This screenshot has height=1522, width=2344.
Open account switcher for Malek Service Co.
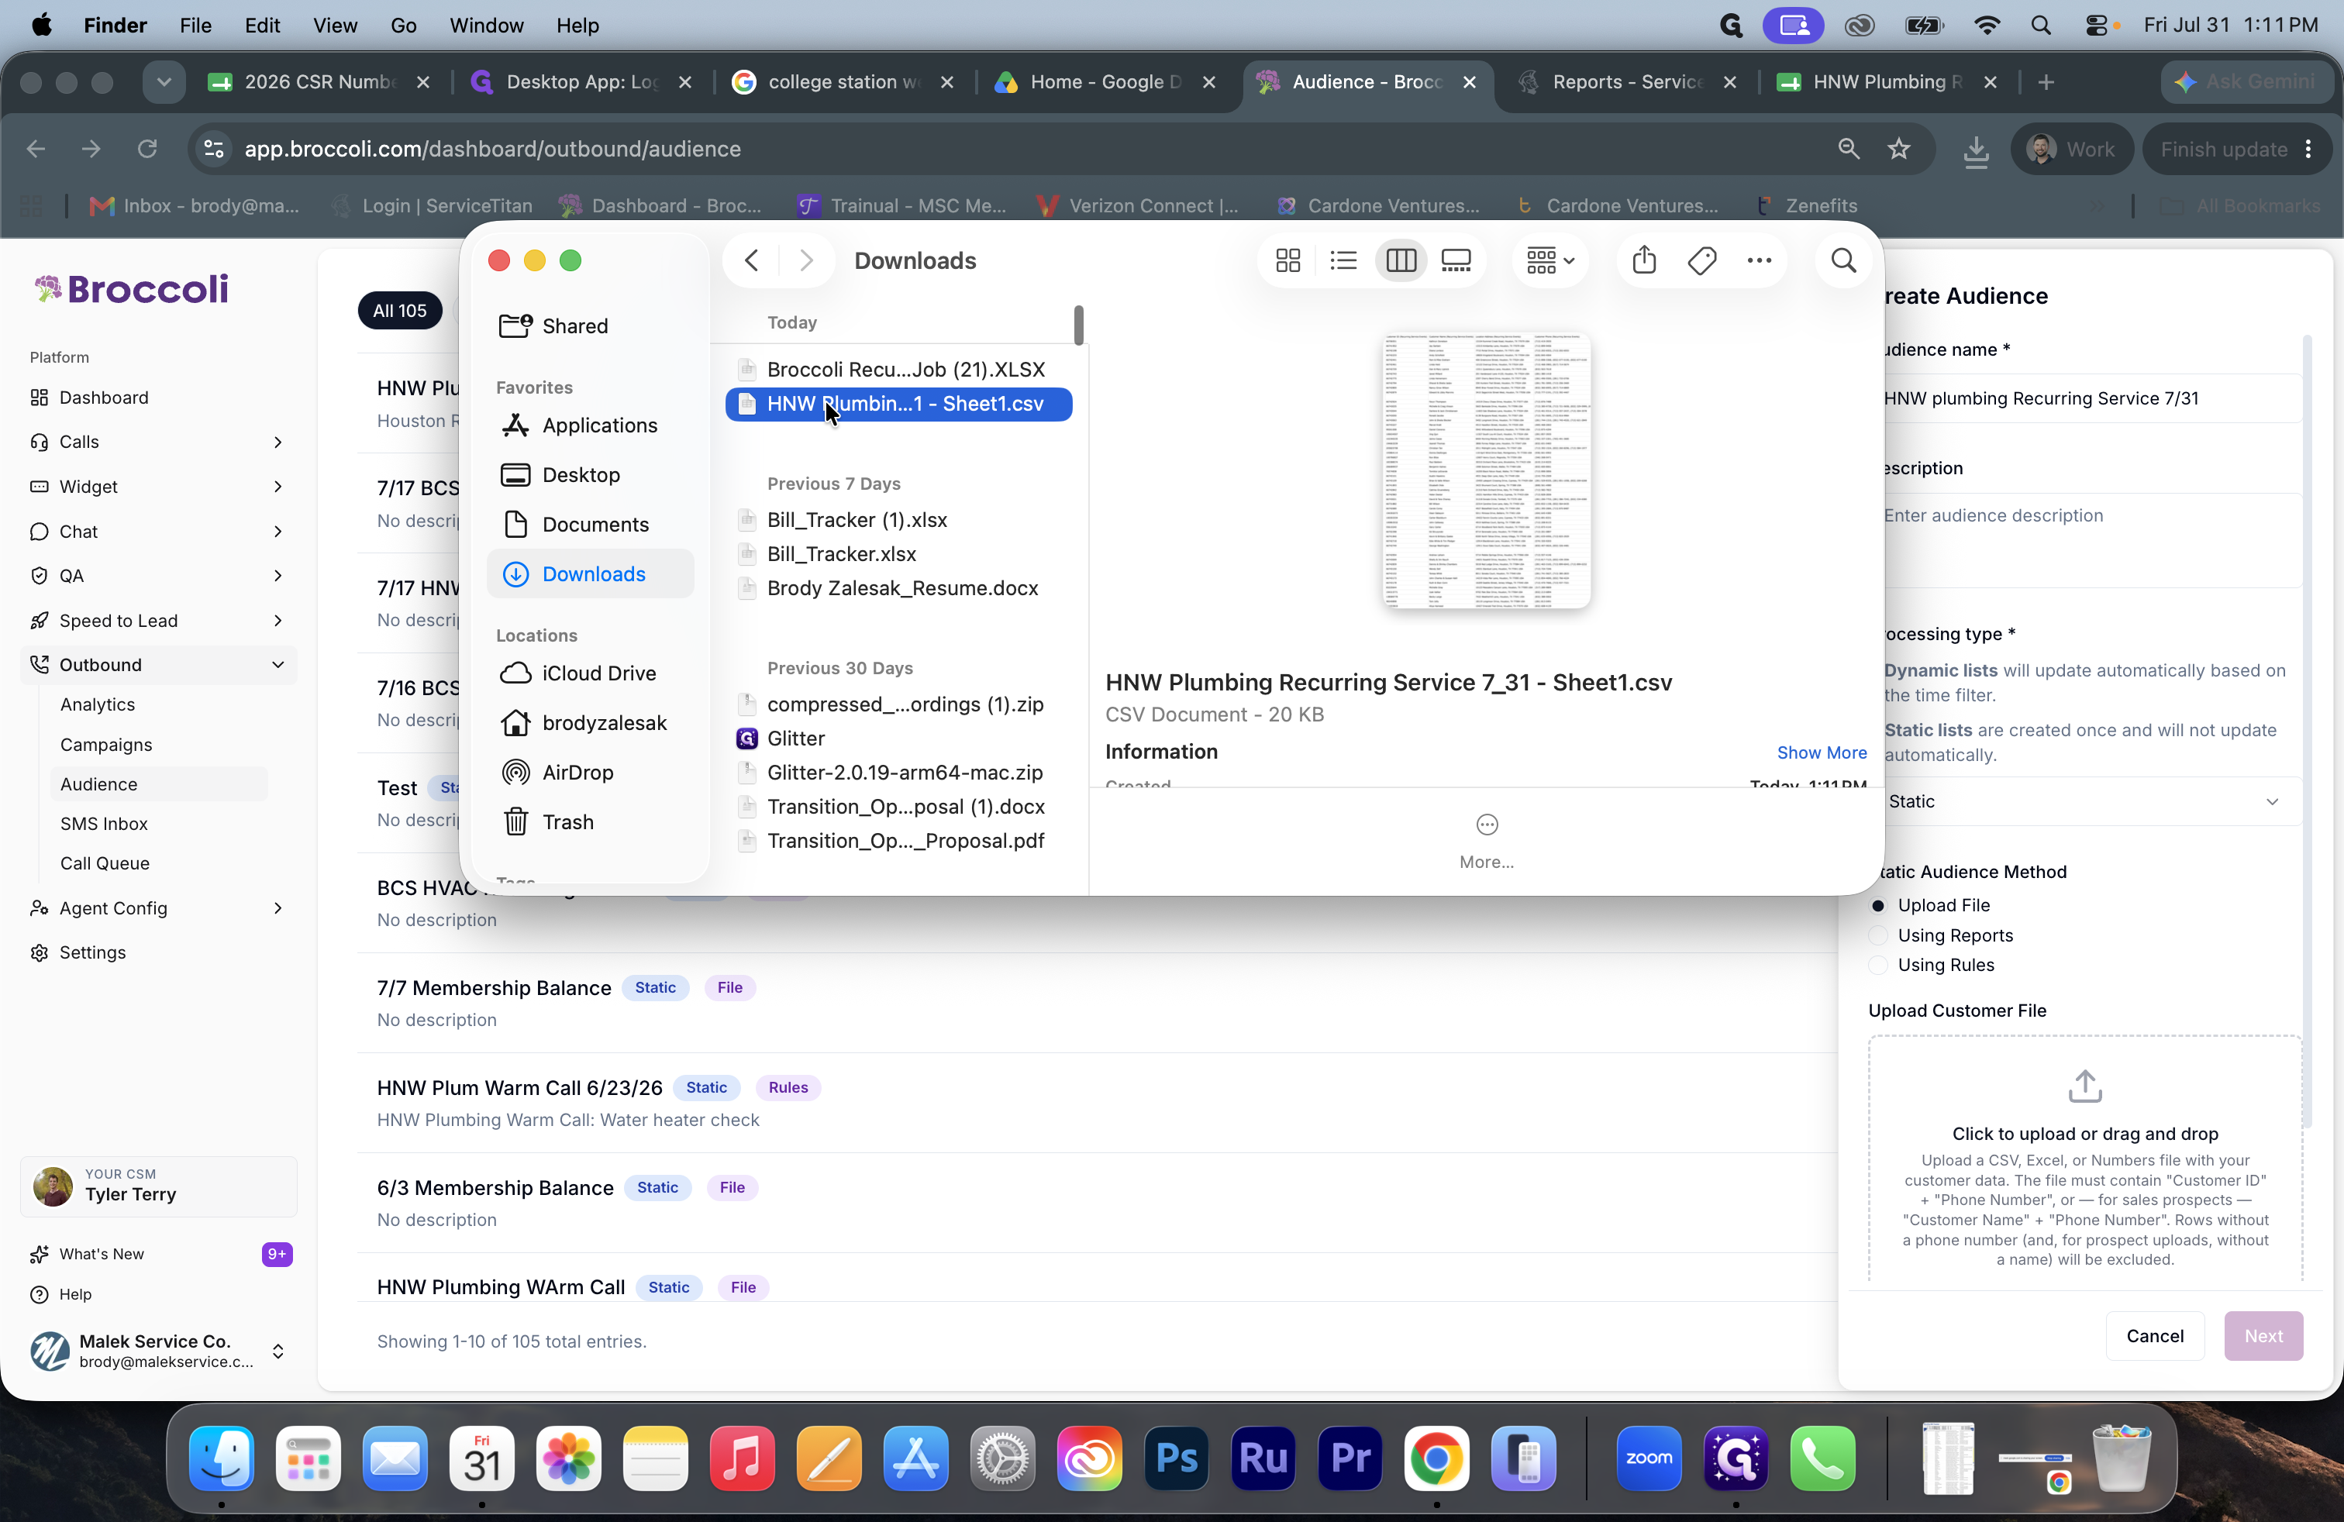tap(157, 1351)
